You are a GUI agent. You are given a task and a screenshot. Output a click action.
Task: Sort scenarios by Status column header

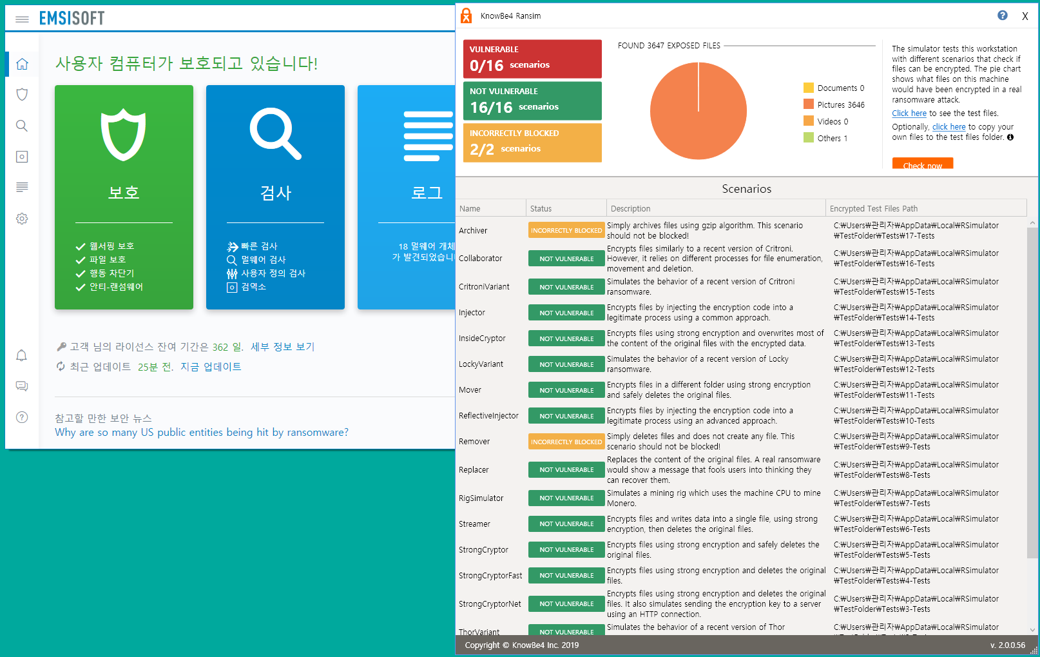click(566, 208)
